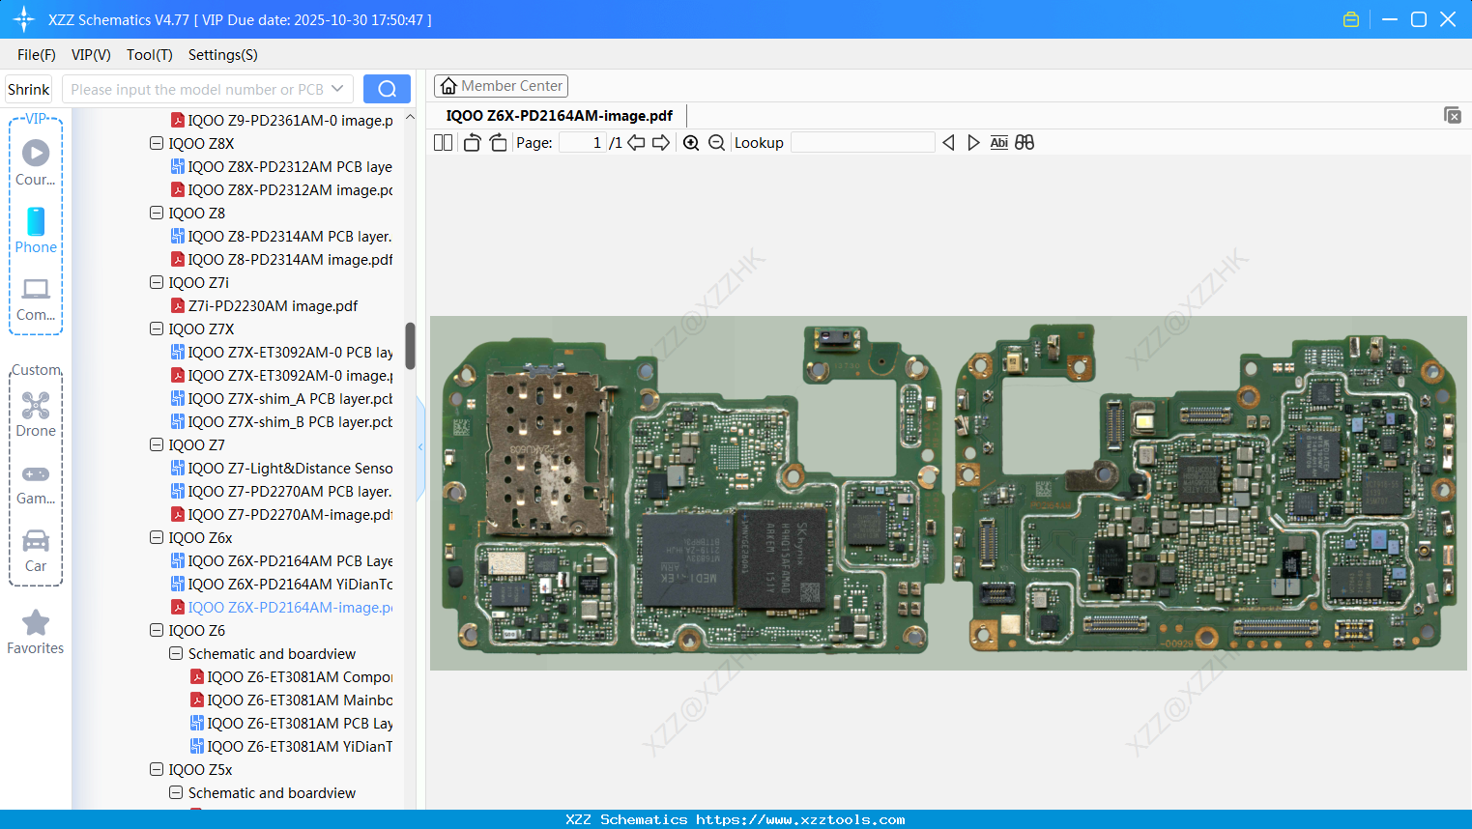
Task: Zoom out of the schematic view
Action: 716,142
